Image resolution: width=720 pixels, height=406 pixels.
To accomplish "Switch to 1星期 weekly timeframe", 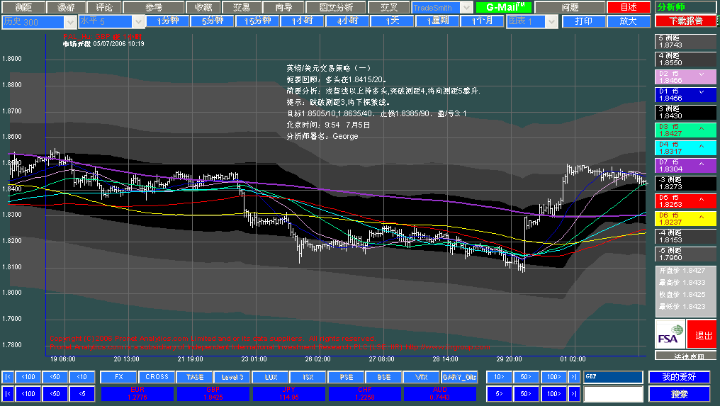I will [x=437, y=21].
